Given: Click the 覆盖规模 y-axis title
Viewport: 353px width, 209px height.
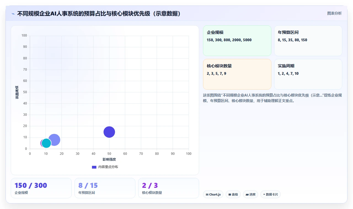Looking at the screenshot, I should tap(17, 92).
